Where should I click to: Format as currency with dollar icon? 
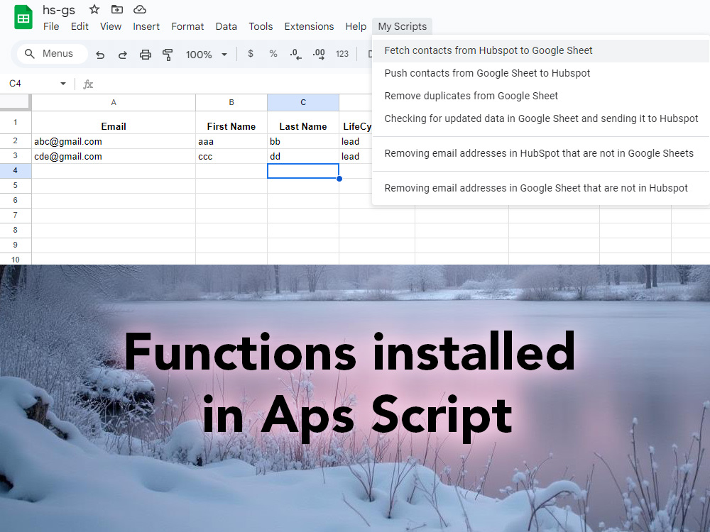[x=251, y=53]
